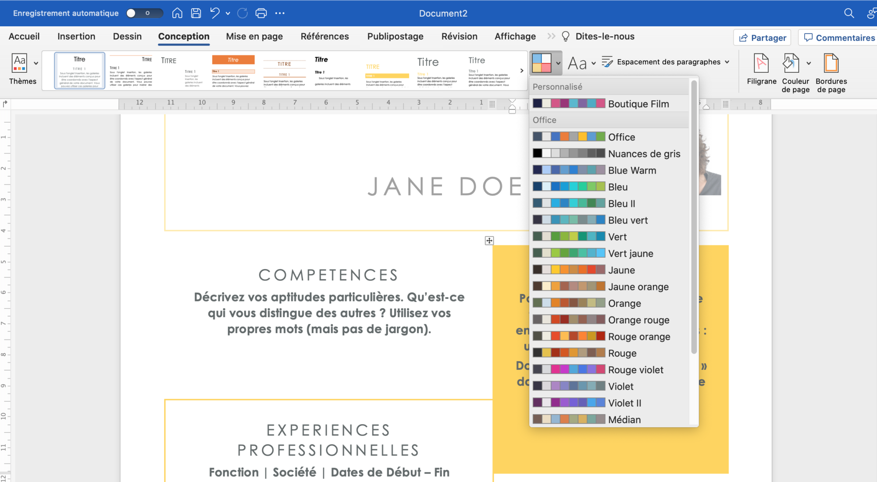
Task: Choose the Médian color scheme
Action: (609, 419)
